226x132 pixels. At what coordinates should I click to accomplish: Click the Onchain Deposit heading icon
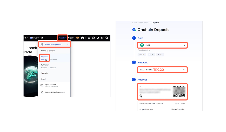point(134,30)
